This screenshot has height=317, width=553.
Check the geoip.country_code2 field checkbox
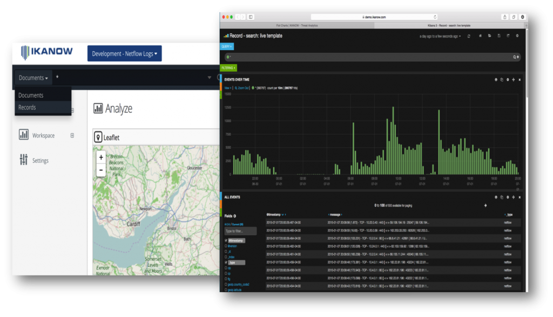point(226,284)
